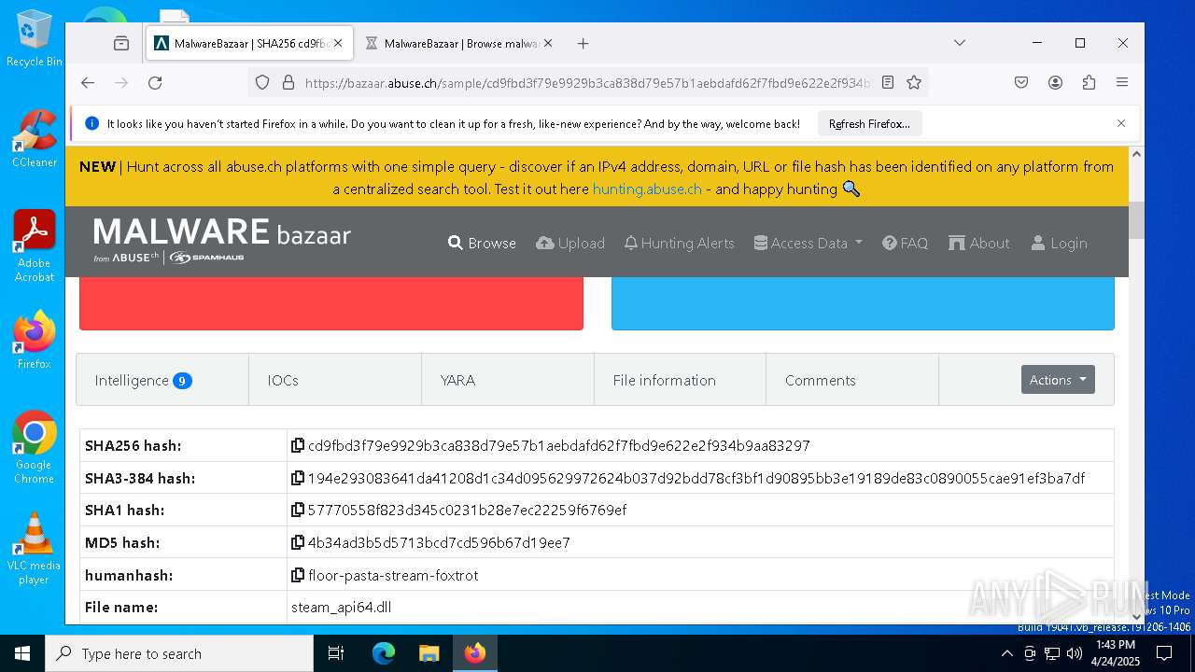
Task: Select humanhash floor-pasta-stream-foxtrot text
Action: (393, 575)
